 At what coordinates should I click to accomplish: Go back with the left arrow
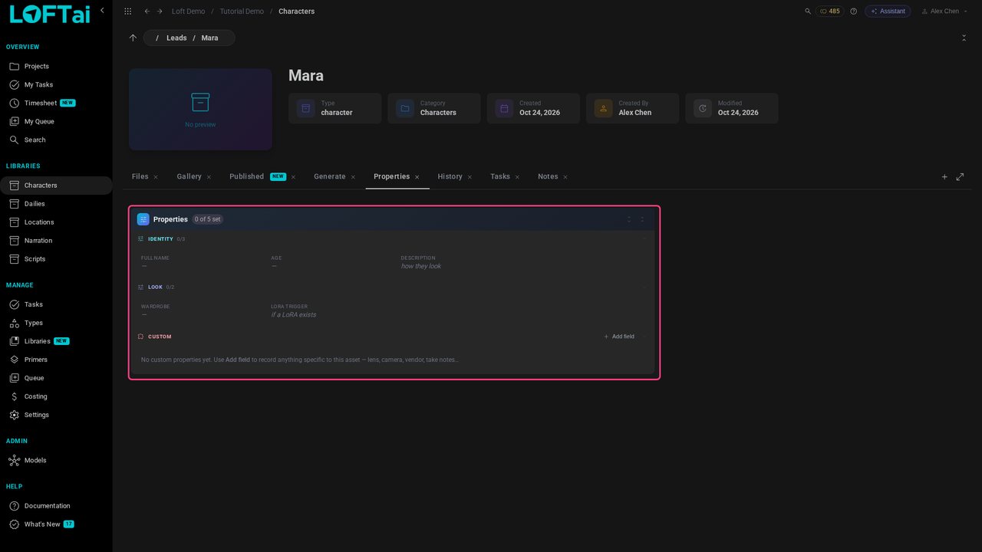pos(147,11)
